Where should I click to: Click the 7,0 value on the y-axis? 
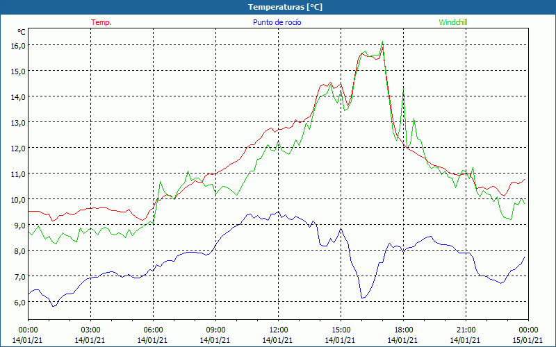pos(19,276)
